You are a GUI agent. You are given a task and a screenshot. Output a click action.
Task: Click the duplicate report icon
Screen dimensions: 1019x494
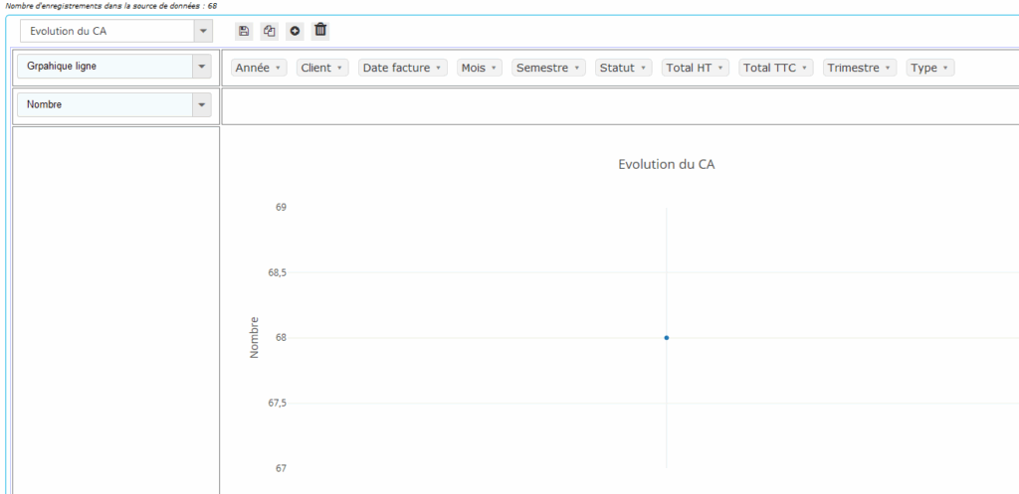pos(269,31)
